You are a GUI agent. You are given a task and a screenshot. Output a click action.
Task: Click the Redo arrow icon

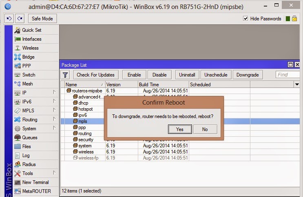coord(20,19)
